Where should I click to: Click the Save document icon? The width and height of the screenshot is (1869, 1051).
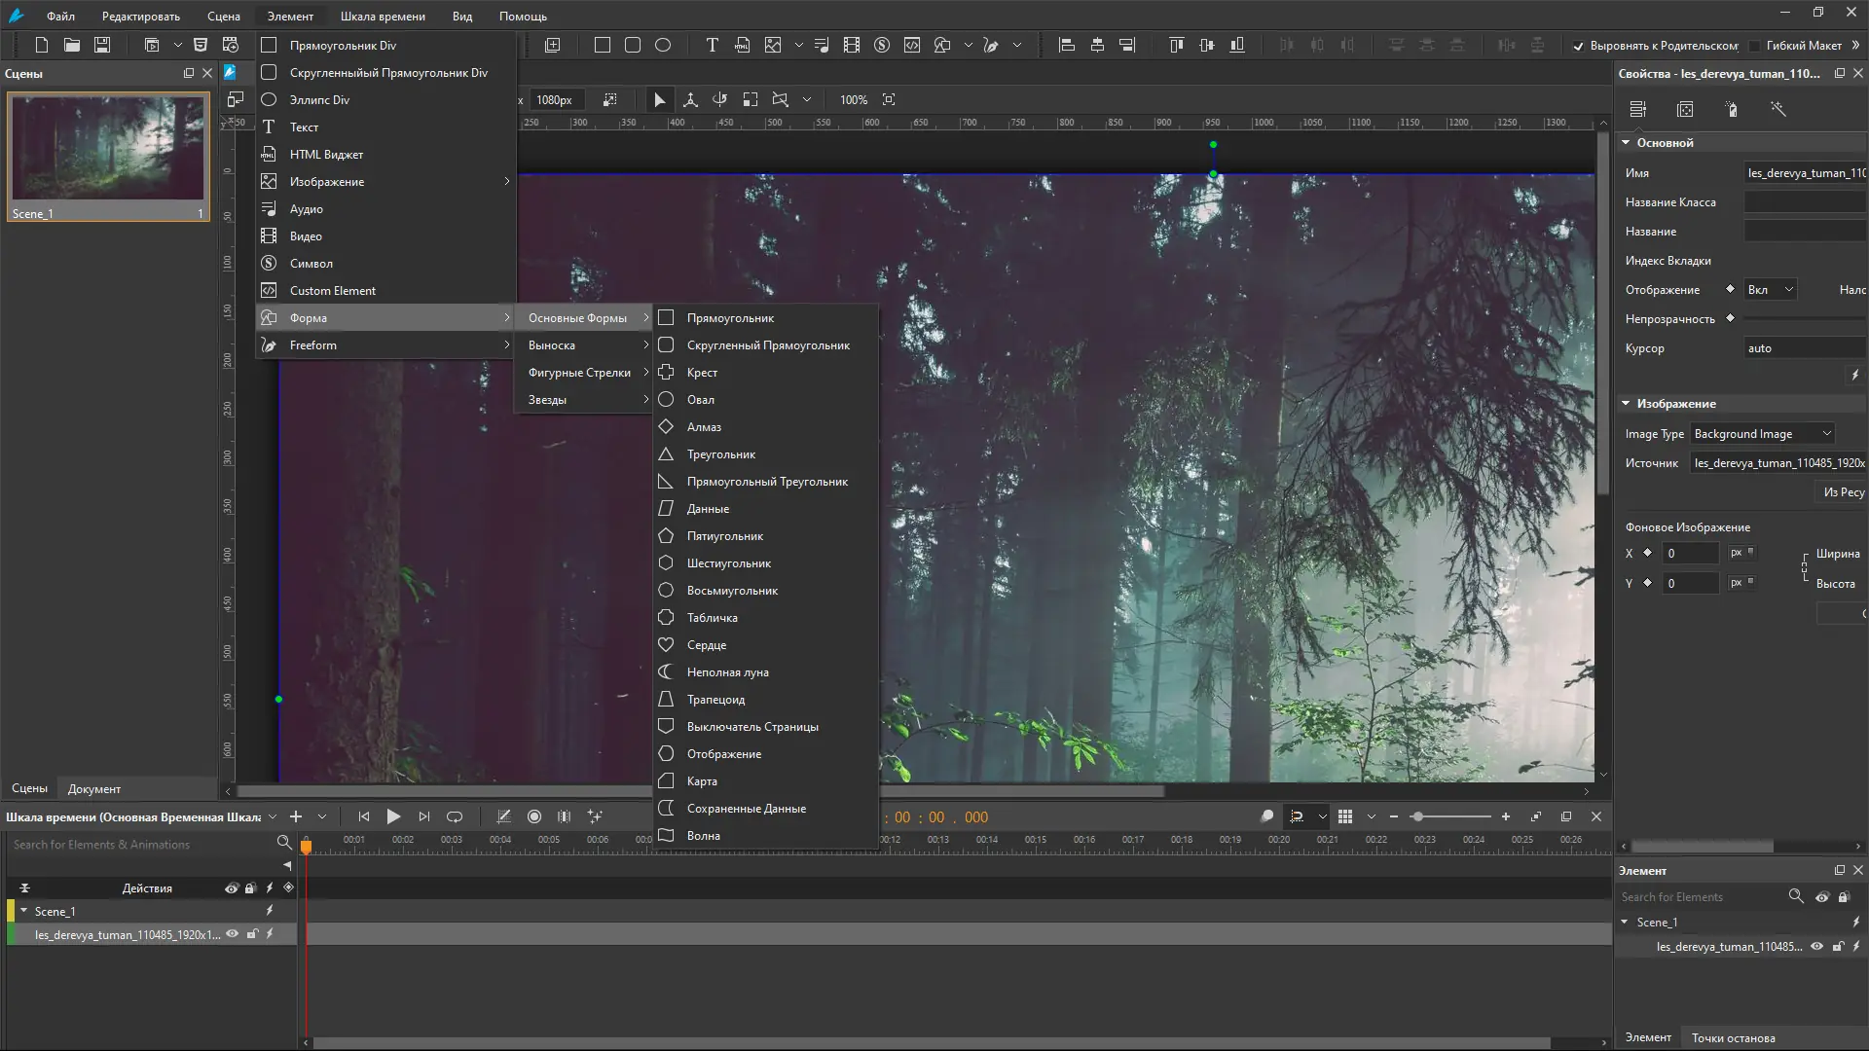(x=102, y=45)
